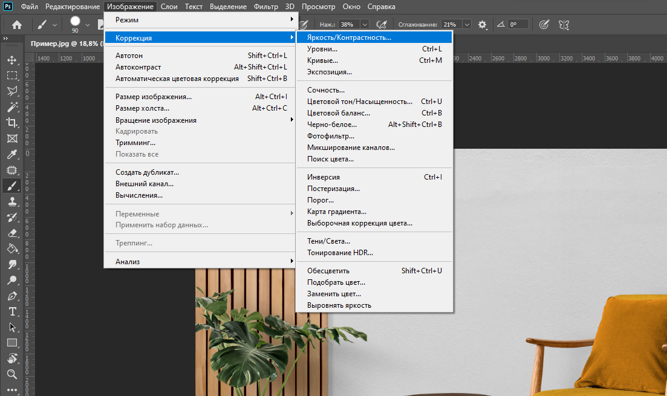Click the Home icon in the options bar
The image size is (667, 396).
(x=17, y=25)
